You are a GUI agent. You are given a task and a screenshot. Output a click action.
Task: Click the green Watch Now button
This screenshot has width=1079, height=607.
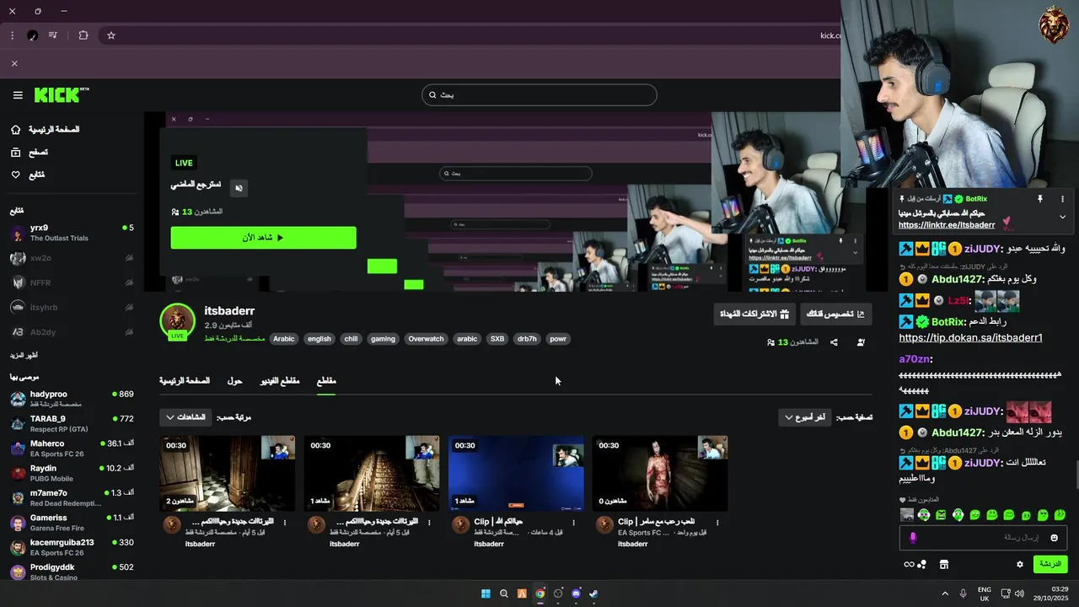pyautogui.click(x=263, y=238)
